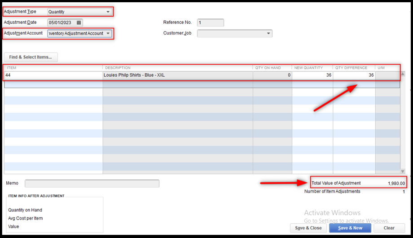Clear the form with Clear button
The width and height of the screenshot is (413, 238).
[389, 228]
